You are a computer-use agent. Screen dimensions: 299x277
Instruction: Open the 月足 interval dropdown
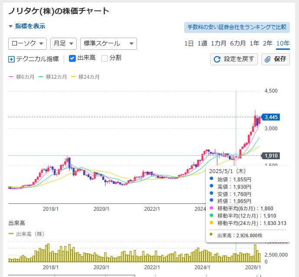point(64,44)
